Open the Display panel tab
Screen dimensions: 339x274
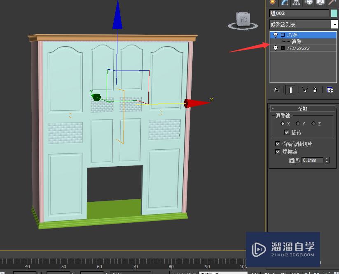(x=320, y=2)
